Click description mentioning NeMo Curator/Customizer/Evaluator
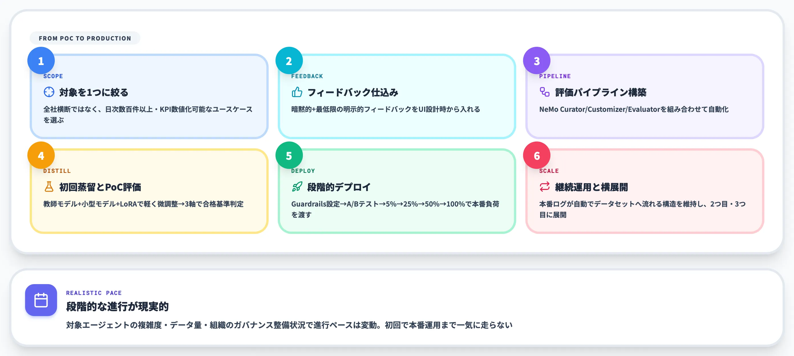This screenshot has height=356, width=794. click(634, 109)
